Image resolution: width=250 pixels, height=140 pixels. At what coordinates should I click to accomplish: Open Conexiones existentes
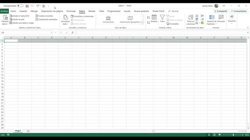(46, 19)
